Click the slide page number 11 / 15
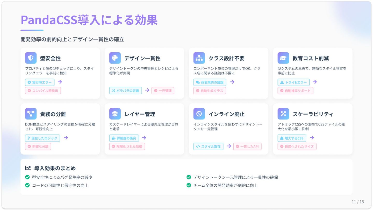The width and height of the screenshot is (373, 210). tap(358, 202)
